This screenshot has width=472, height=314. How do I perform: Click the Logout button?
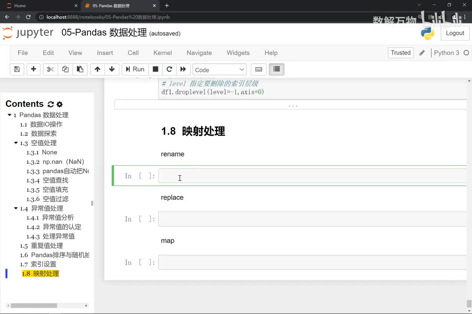[455, 33]
